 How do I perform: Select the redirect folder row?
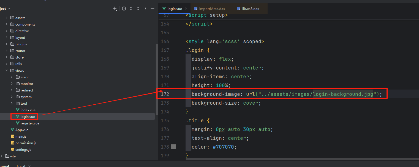78,90
